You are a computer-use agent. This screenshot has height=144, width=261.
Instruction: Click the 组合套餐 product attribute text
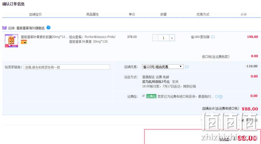coord(92,39)
